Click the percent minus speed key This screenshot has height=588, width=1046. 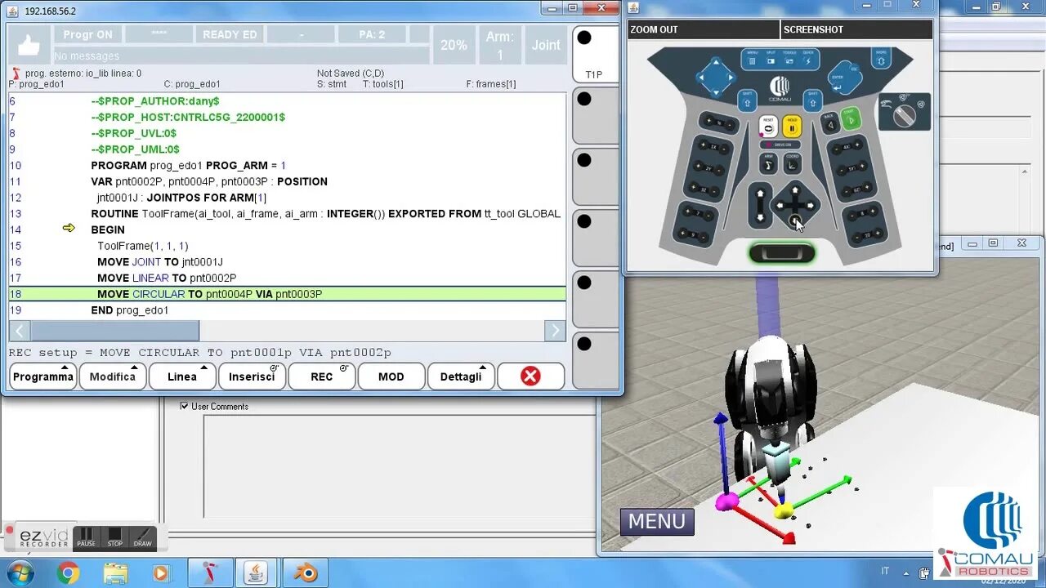tap(730, 125)
